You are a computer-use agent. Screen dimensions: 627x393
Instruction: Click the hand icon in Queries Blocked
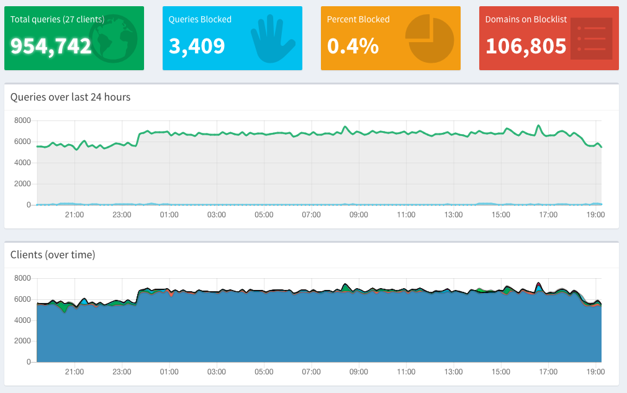pos(273,38)
